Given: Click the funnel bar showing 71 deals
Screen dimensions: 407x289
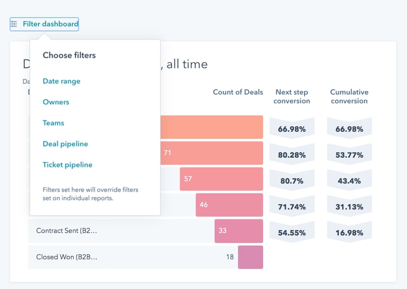Looking at the screenshot, I should 211,153.
